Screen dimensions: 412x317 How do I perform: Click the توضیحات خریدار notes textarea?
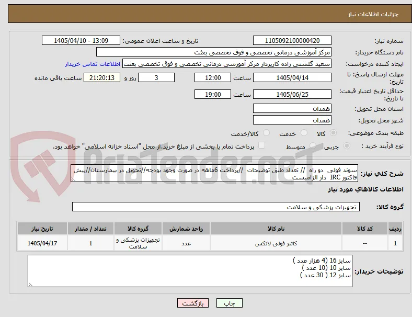click(x=190, y=271)
